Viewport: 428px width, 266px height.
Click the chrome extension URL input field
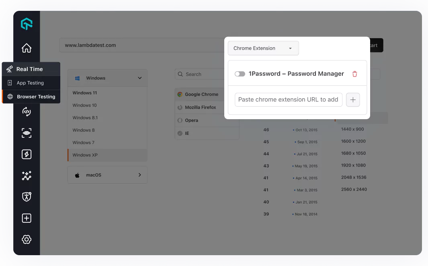pos(288,99)
